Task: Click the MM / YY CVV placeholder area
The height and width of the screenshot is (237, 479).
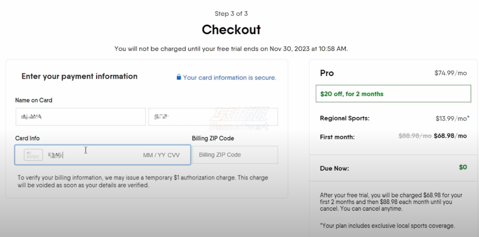Action: [x=161, y=155]
